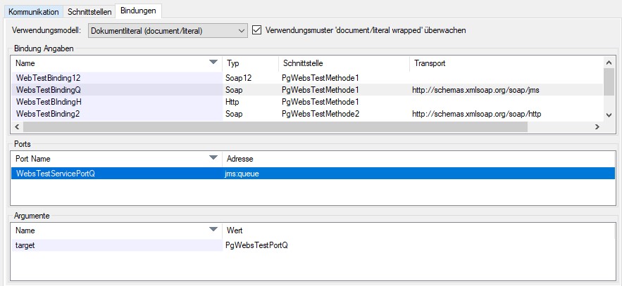This screenshot has height=286, width=622.
Task: Click the Typ column header
Action: (x=249, y=63)
